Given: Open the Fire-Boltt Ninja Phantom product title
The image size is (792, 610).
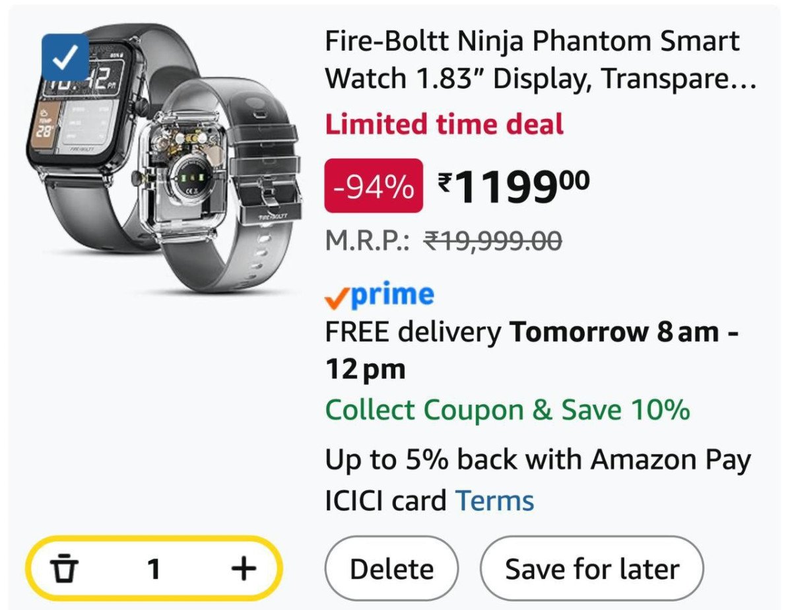Looking at the screenshot, I should (x=532, y=60).
